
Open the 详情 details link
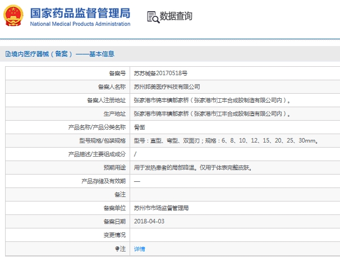[140, 249]
